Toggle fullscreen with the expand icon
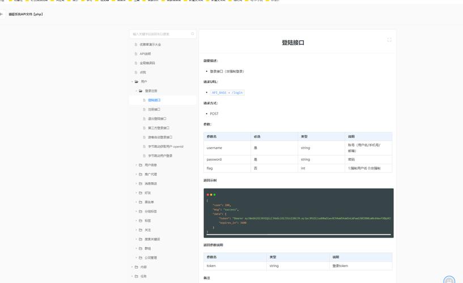 [389, 40]
